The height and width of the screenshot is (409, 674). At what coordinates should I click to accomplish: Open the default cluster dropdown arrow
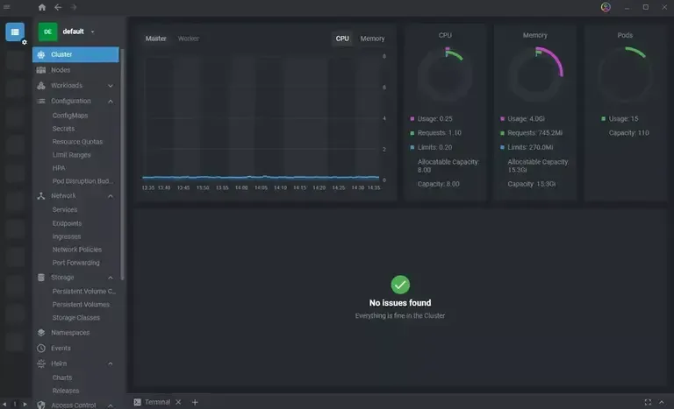coord(92,32)
